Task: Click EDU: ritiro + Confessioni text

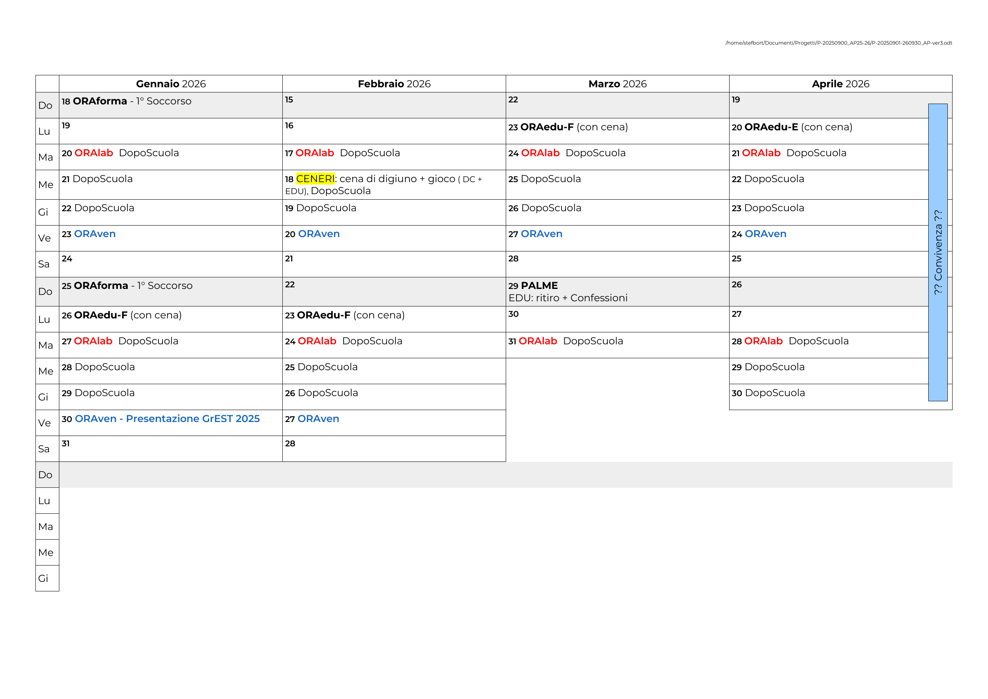Action: click(567, 298)
